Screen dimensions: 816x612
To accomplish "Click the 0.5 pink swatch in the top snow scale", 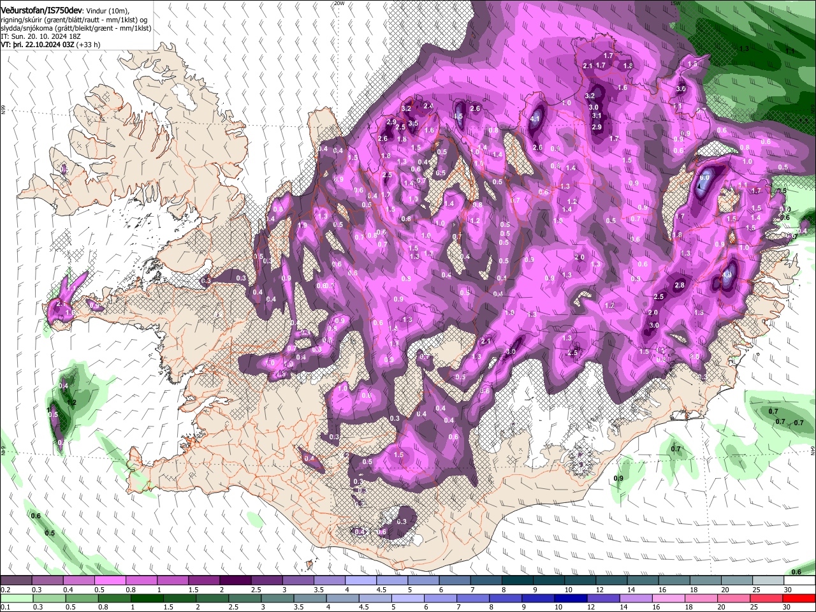I will 110,581.
